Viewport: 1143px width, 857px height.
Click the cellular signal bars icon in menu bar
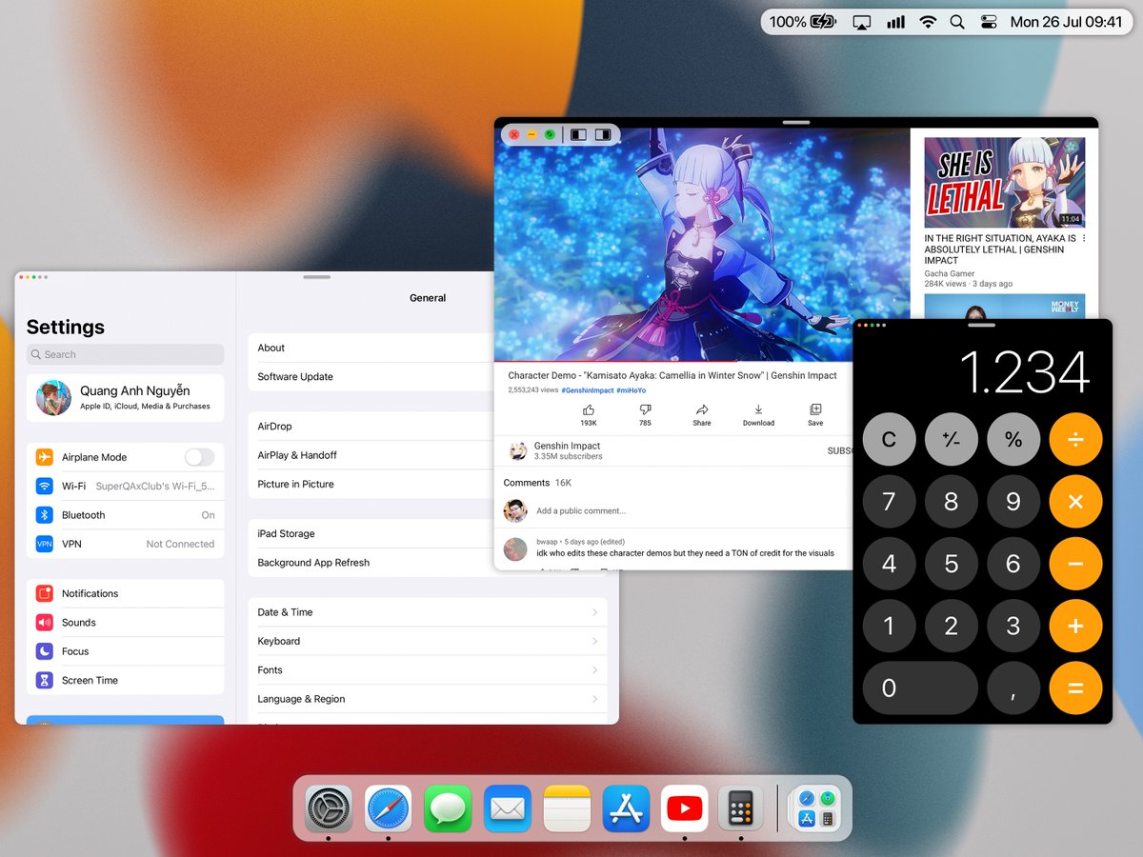click(895, 21)
